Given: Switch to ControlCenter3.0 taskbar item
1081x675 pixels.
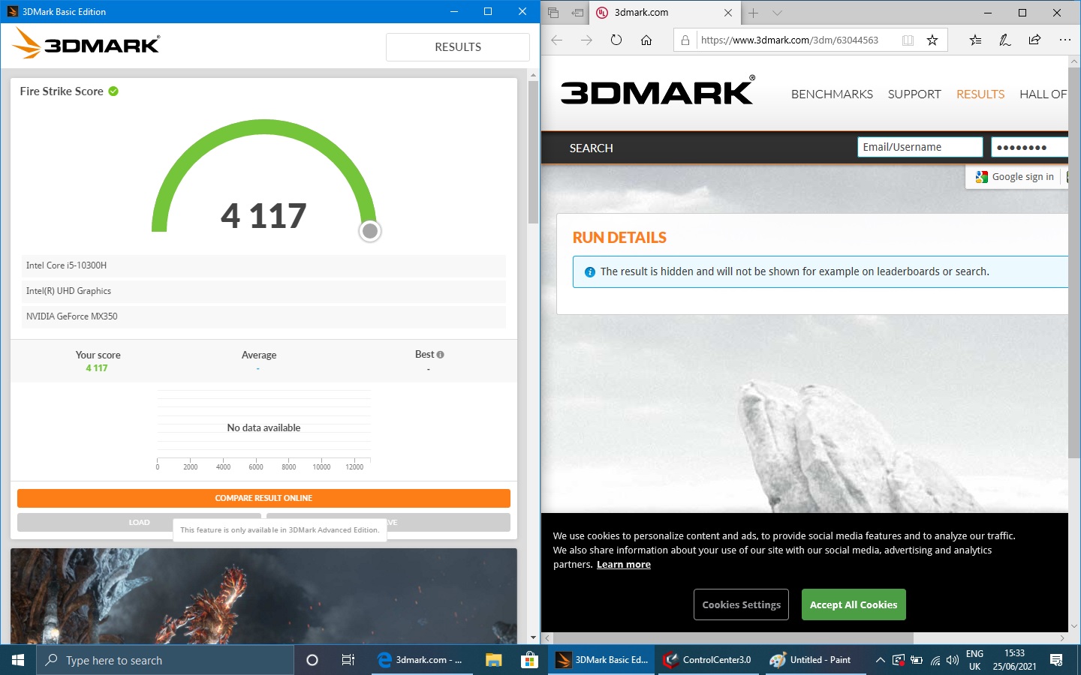Looking at the screenshot, I should tap(709, 660).
